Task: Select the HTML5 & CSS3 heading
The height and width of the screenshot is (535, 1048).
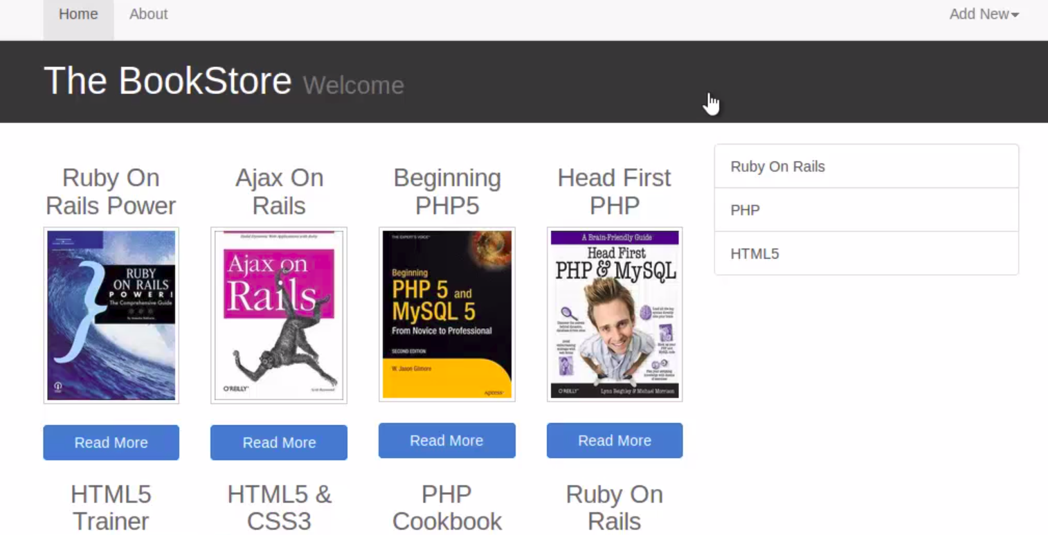Action: 279,507
